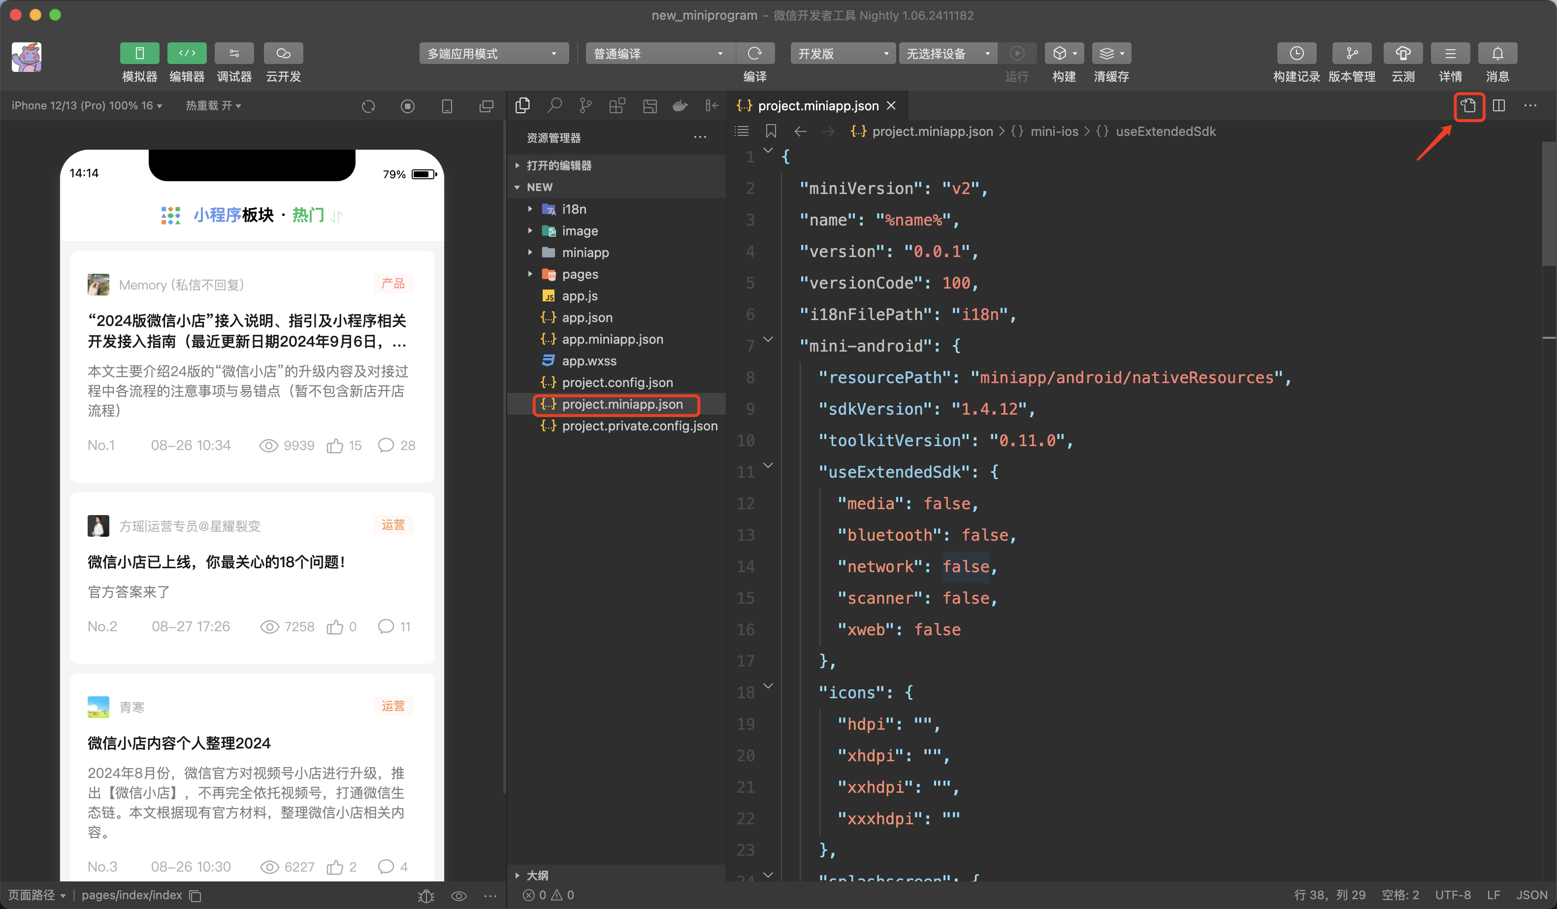The height and width of the screenshot is (909, 1557).
Task: Open 详情 details panel
Action: coord(1450,54)
